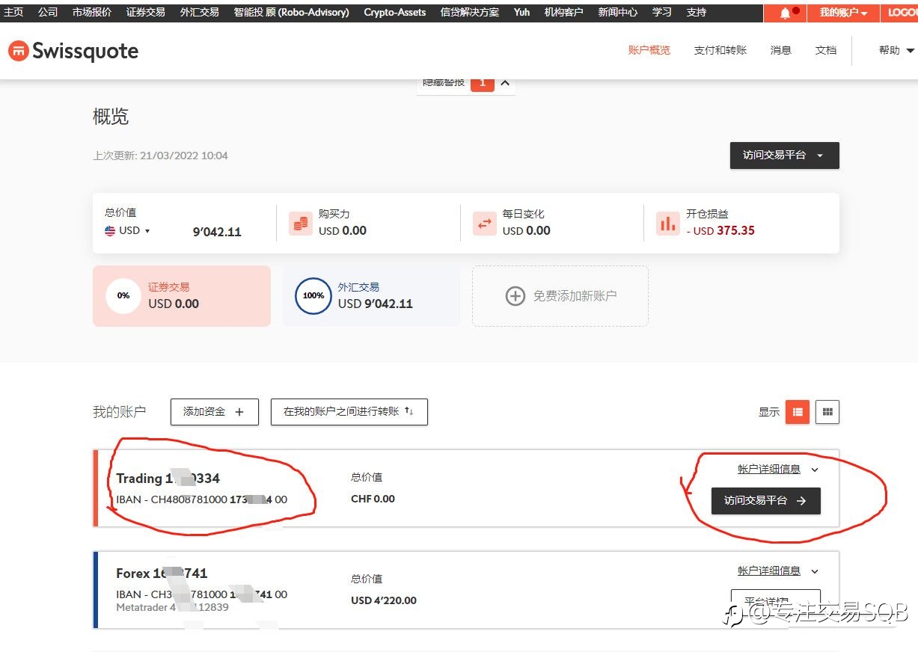
Task: Select the 消息 tab
Action: coord(781,50)
